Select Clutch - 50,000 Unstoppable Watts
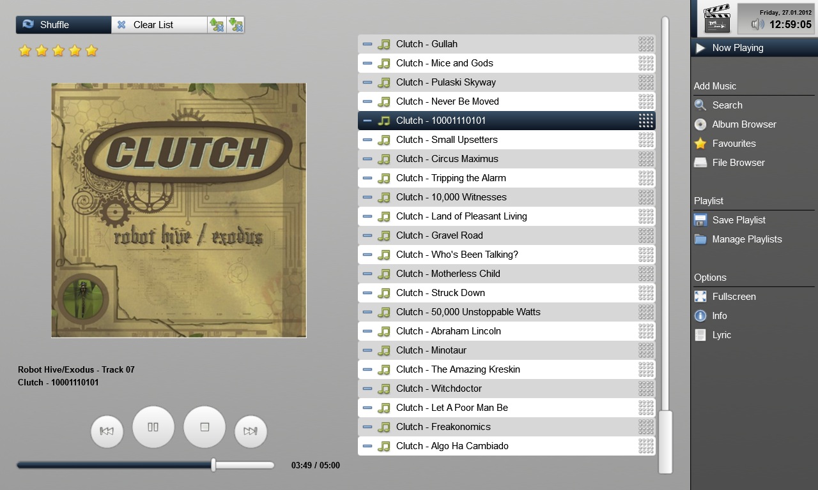The width and height of the screenshot is (818, 490). tap(507, 312)
